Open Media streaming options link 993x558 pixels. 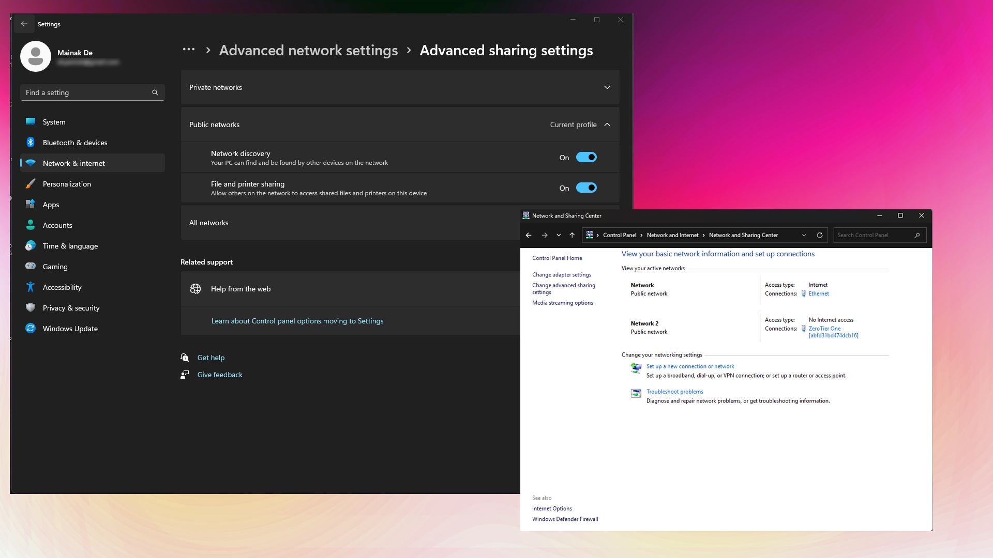tap(563, 303)
